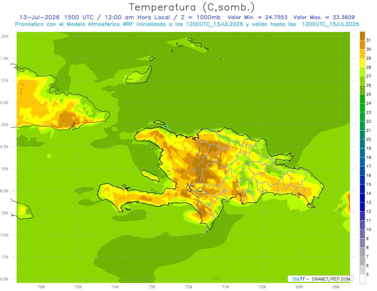This screenshot has height=291, width=377.
Task: Click legend value 28
Action: click(x=369, y=67)
